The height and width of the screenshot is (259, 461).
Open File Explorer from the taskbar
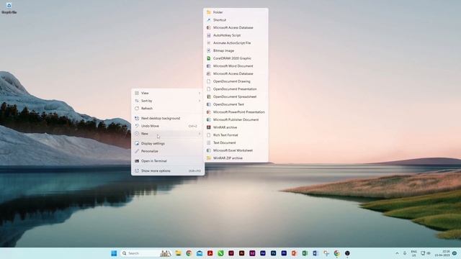tap(178, 253)
